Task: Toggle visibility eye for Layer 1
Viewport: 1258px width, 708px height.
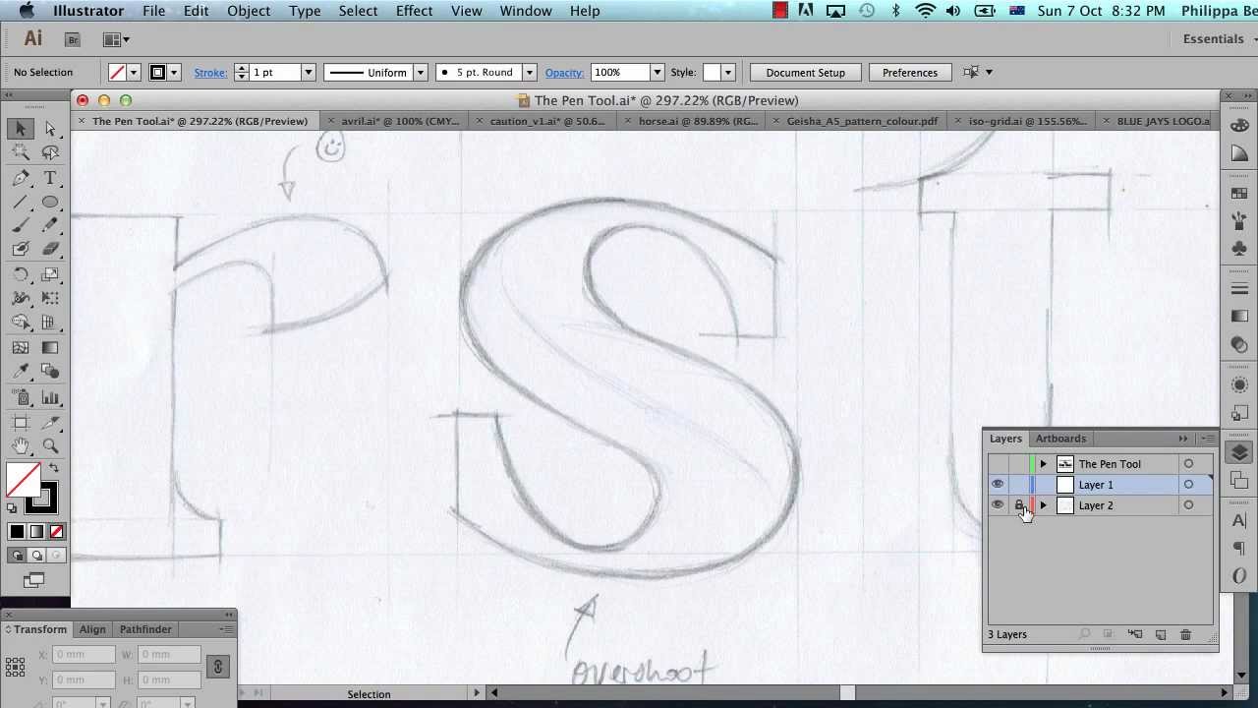Action: [x=998, y=485]
